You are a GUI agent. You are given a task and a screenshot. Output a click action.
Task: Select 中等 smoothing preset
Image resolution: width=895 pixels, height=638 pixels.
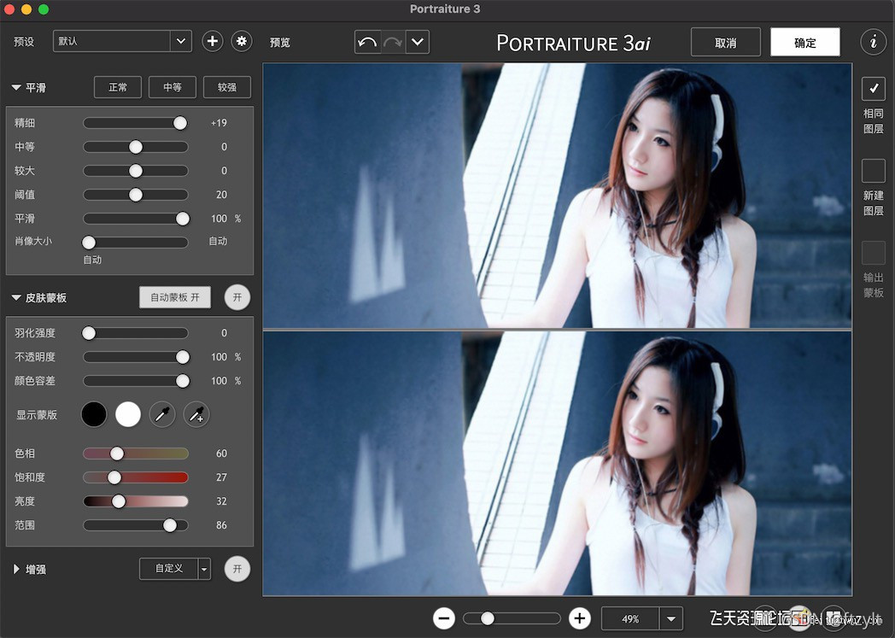tap(173, 87)
